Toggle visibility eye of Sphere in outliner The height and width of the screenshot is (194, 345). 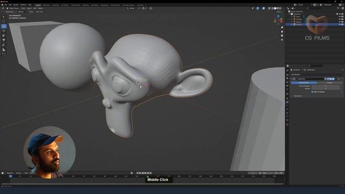(x=340, y=22)
